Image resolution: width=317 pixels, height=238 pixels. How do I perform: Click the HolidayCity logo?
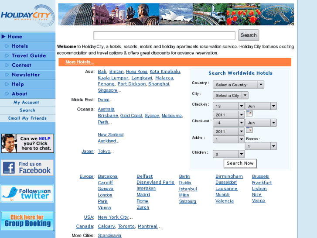tap(27, 15)
